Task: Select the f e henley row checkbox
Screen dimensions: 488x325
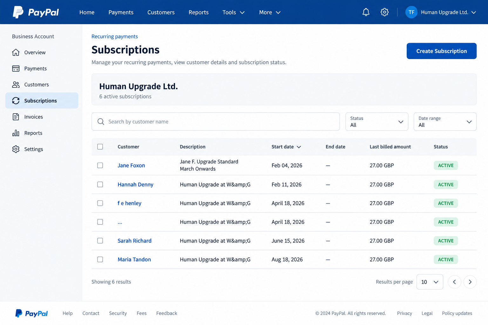Action: pyautogui.click(x=100, y=203)
